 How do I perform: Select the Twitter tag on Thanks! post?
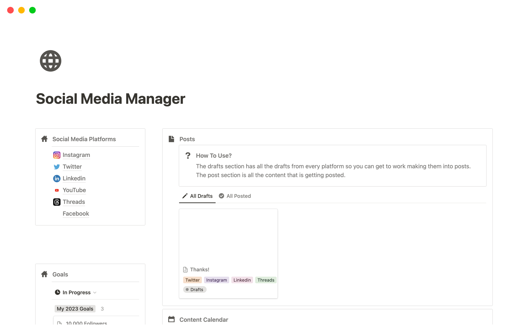pos(192,280)
